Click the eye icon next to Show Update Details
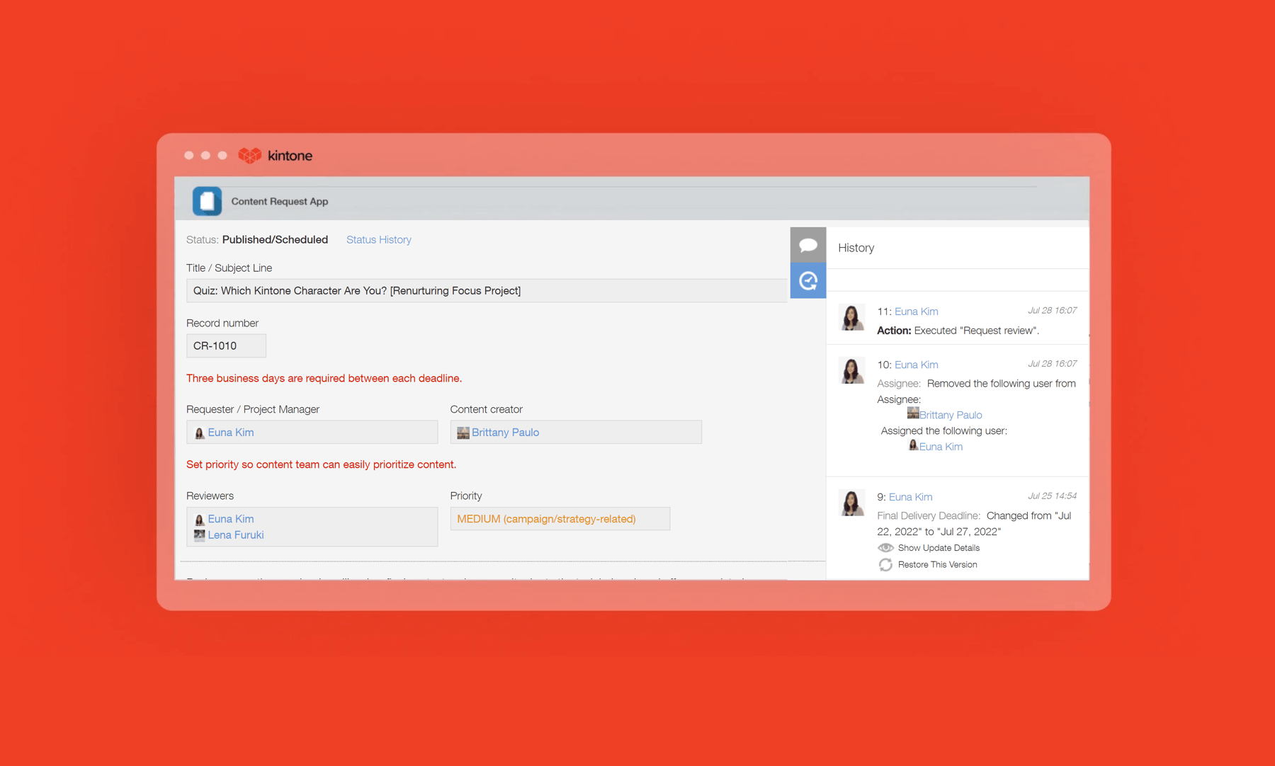 pyautogui.click(x=885, y=547)
